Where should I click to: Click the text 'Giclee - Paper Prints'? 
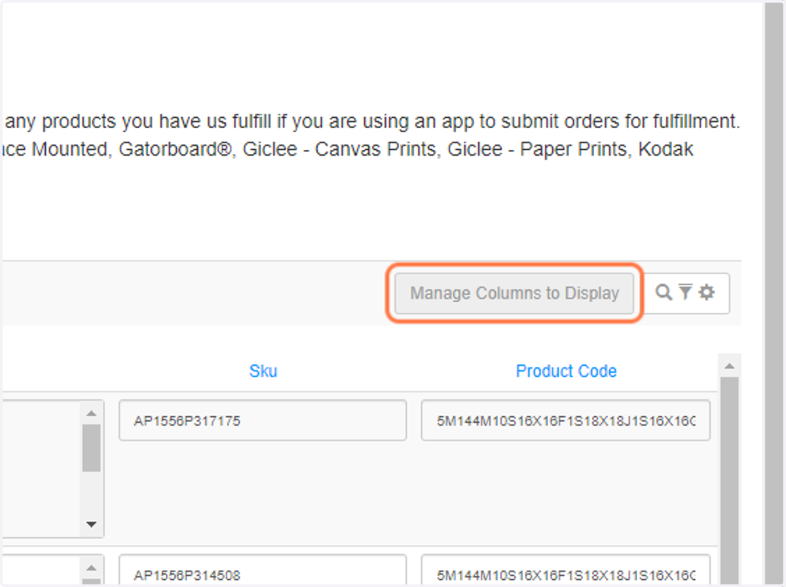[539, 150]
